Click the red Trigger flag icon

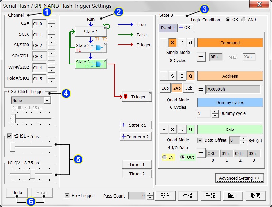pos(126,97)
